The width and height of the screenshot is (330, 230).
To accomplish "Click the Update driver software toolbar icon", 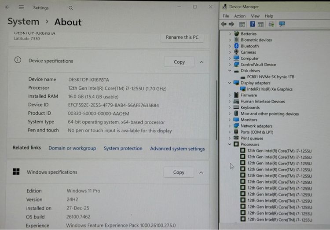I will (271, 25).
